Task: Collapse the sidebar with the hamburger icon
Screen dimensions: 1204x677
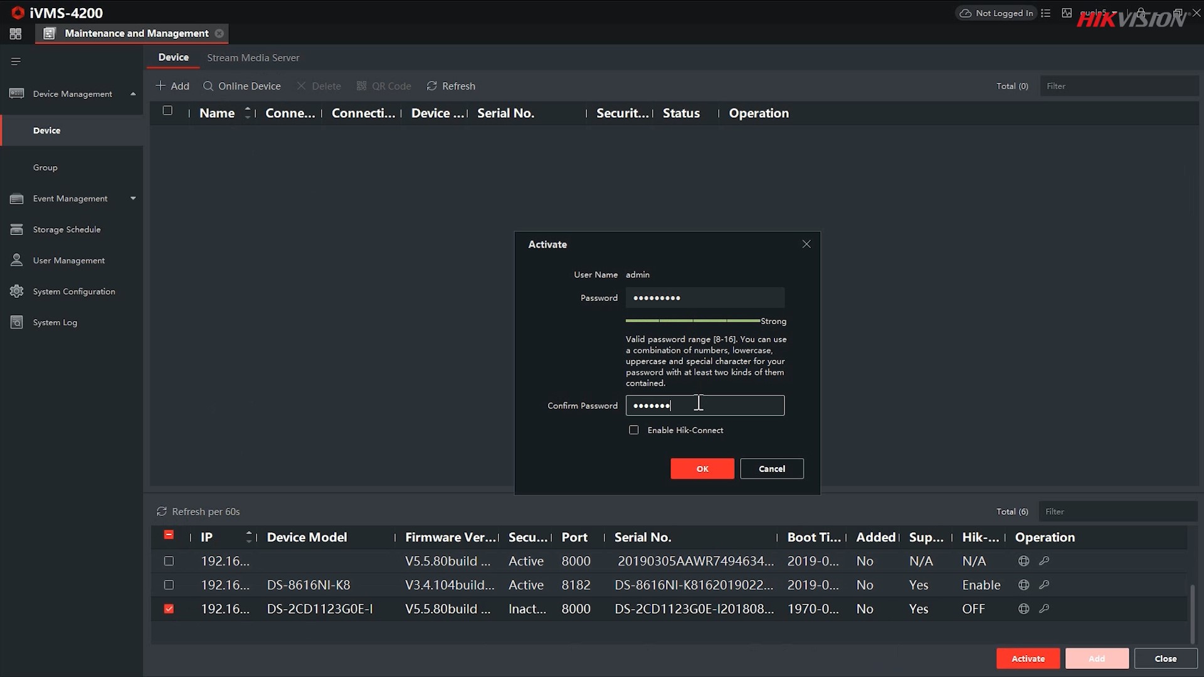Action: pyautogui.click(x=15, y=61)
